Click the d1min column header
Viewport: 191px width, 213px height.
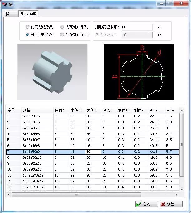[x=157, y=110]
